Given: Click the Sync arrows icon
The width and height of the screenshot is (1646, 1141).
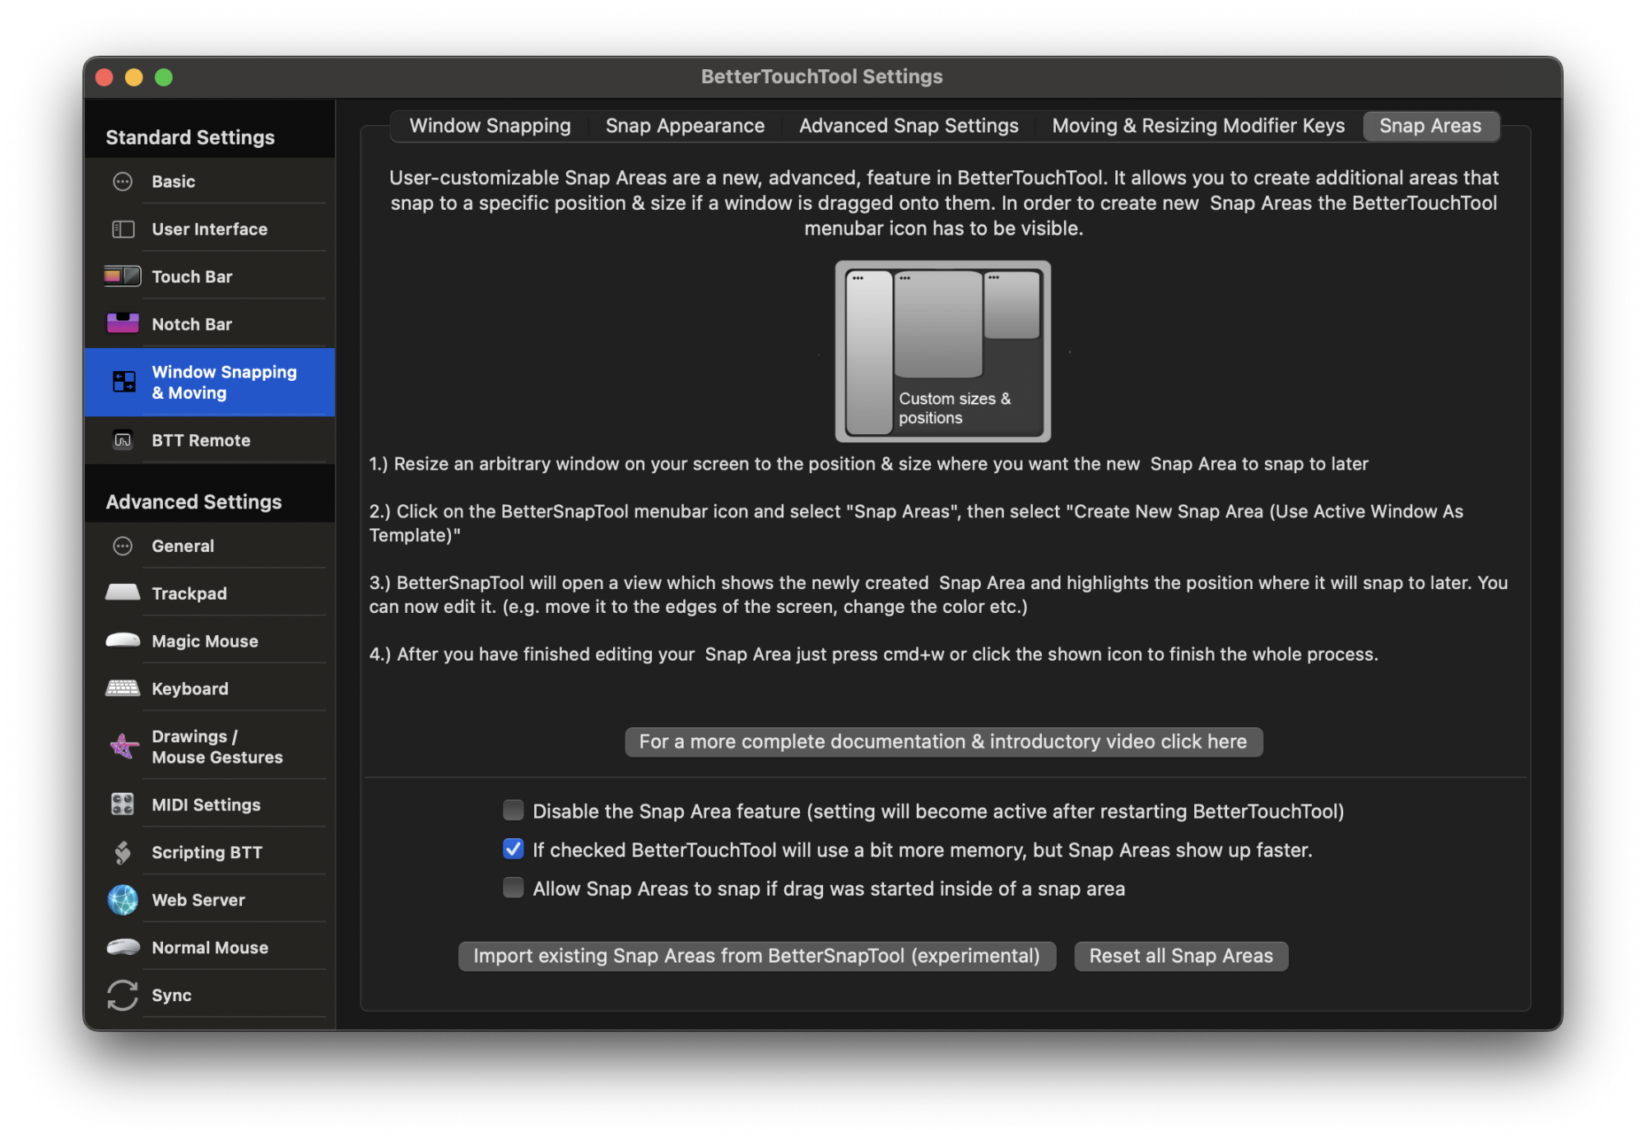Looking at the screenshot, I should click(123, 995).
